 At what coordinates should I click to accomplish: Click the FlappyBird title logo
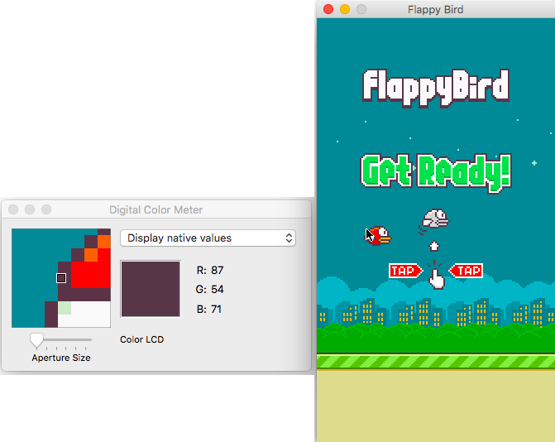coord(436,88)
